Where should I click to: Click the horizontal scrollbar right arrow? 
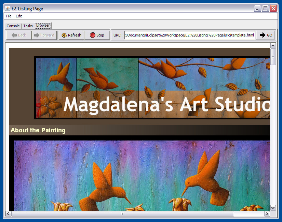click(267, 214)
